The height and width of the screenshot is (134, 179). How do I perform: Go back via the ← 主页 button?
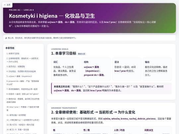(x=7, y=5)
